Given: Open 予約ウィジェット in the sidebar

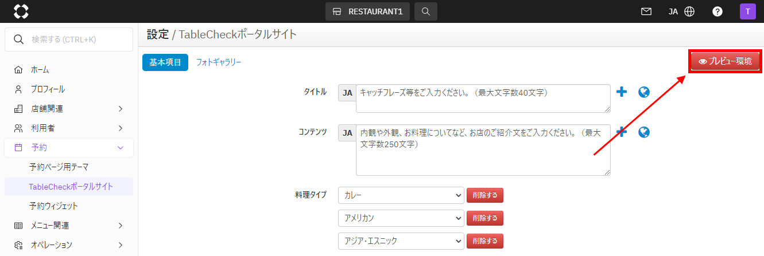Looking at the screenshot, I should click(53, 206).
